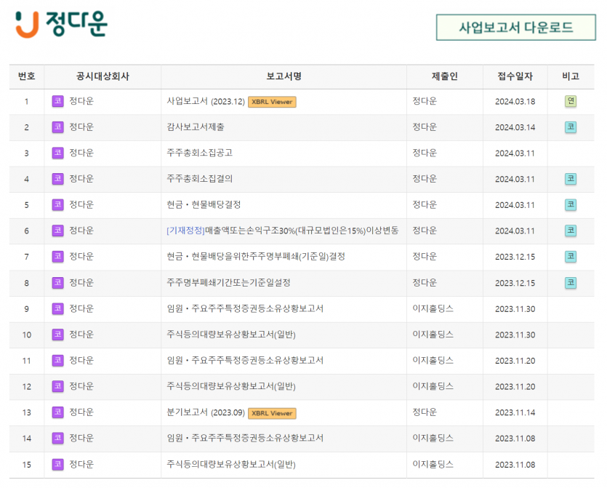The width and height of the screenshot is (607, 488).
Task: Click the 정다운 logo
Action: click(61, 24)
